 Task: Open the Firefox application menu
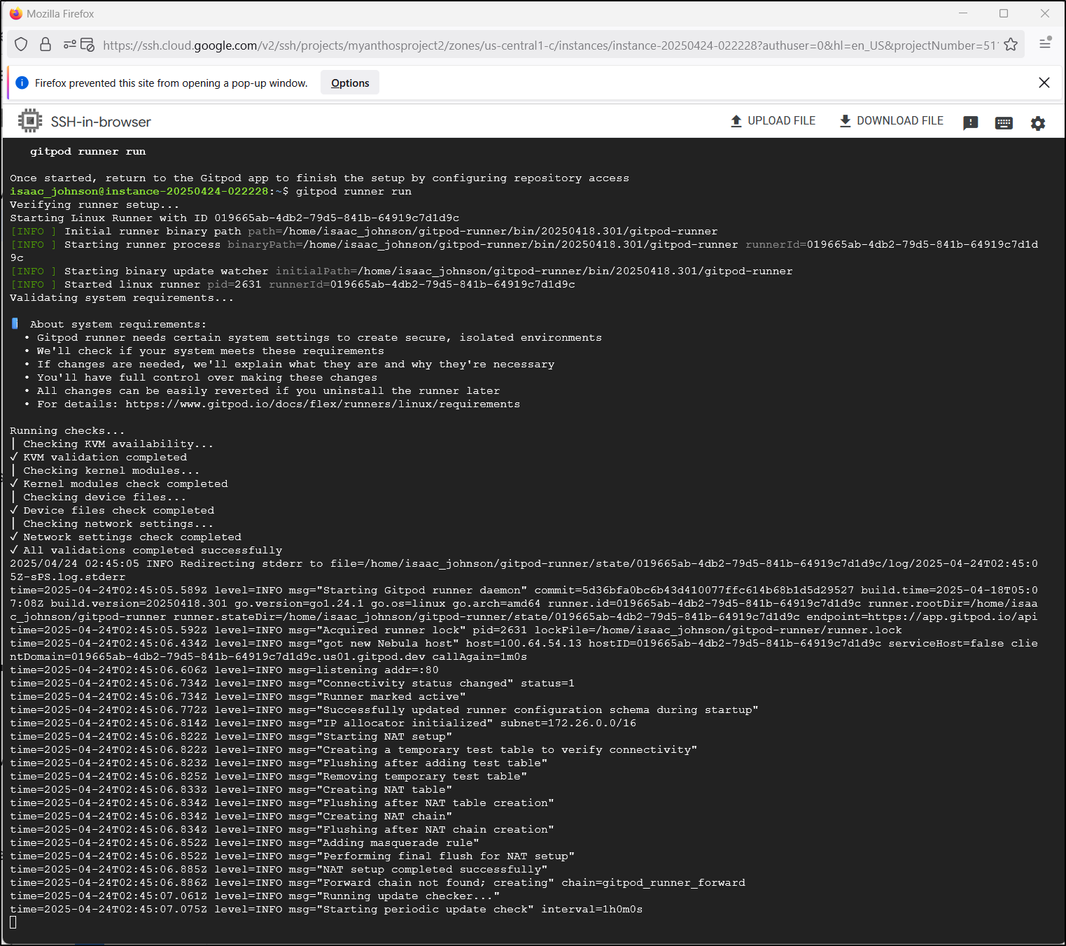coord(1045,43)
